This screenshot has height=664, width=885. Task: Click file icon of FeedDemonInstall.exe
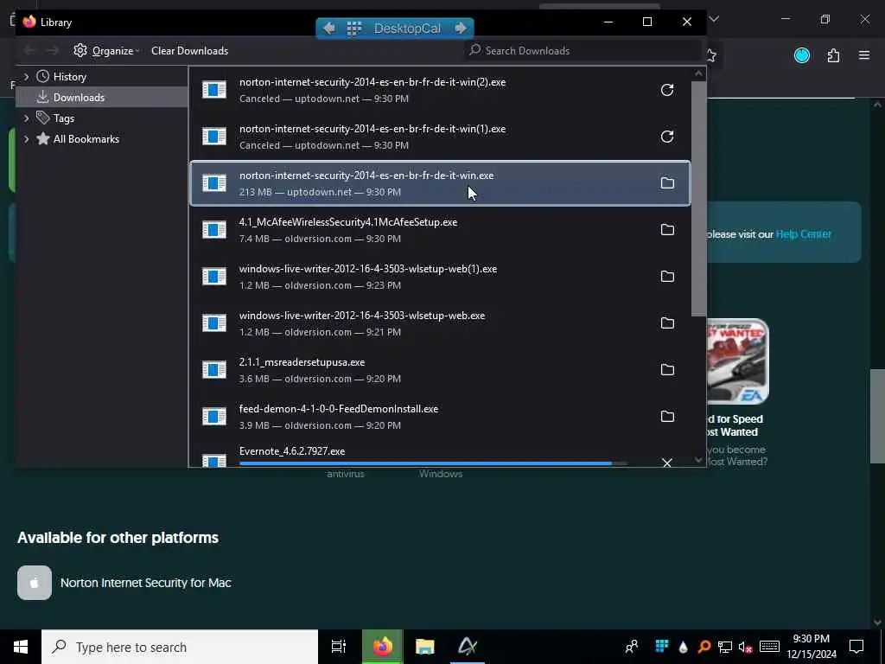pyautogui.click(x=214, y=417)
